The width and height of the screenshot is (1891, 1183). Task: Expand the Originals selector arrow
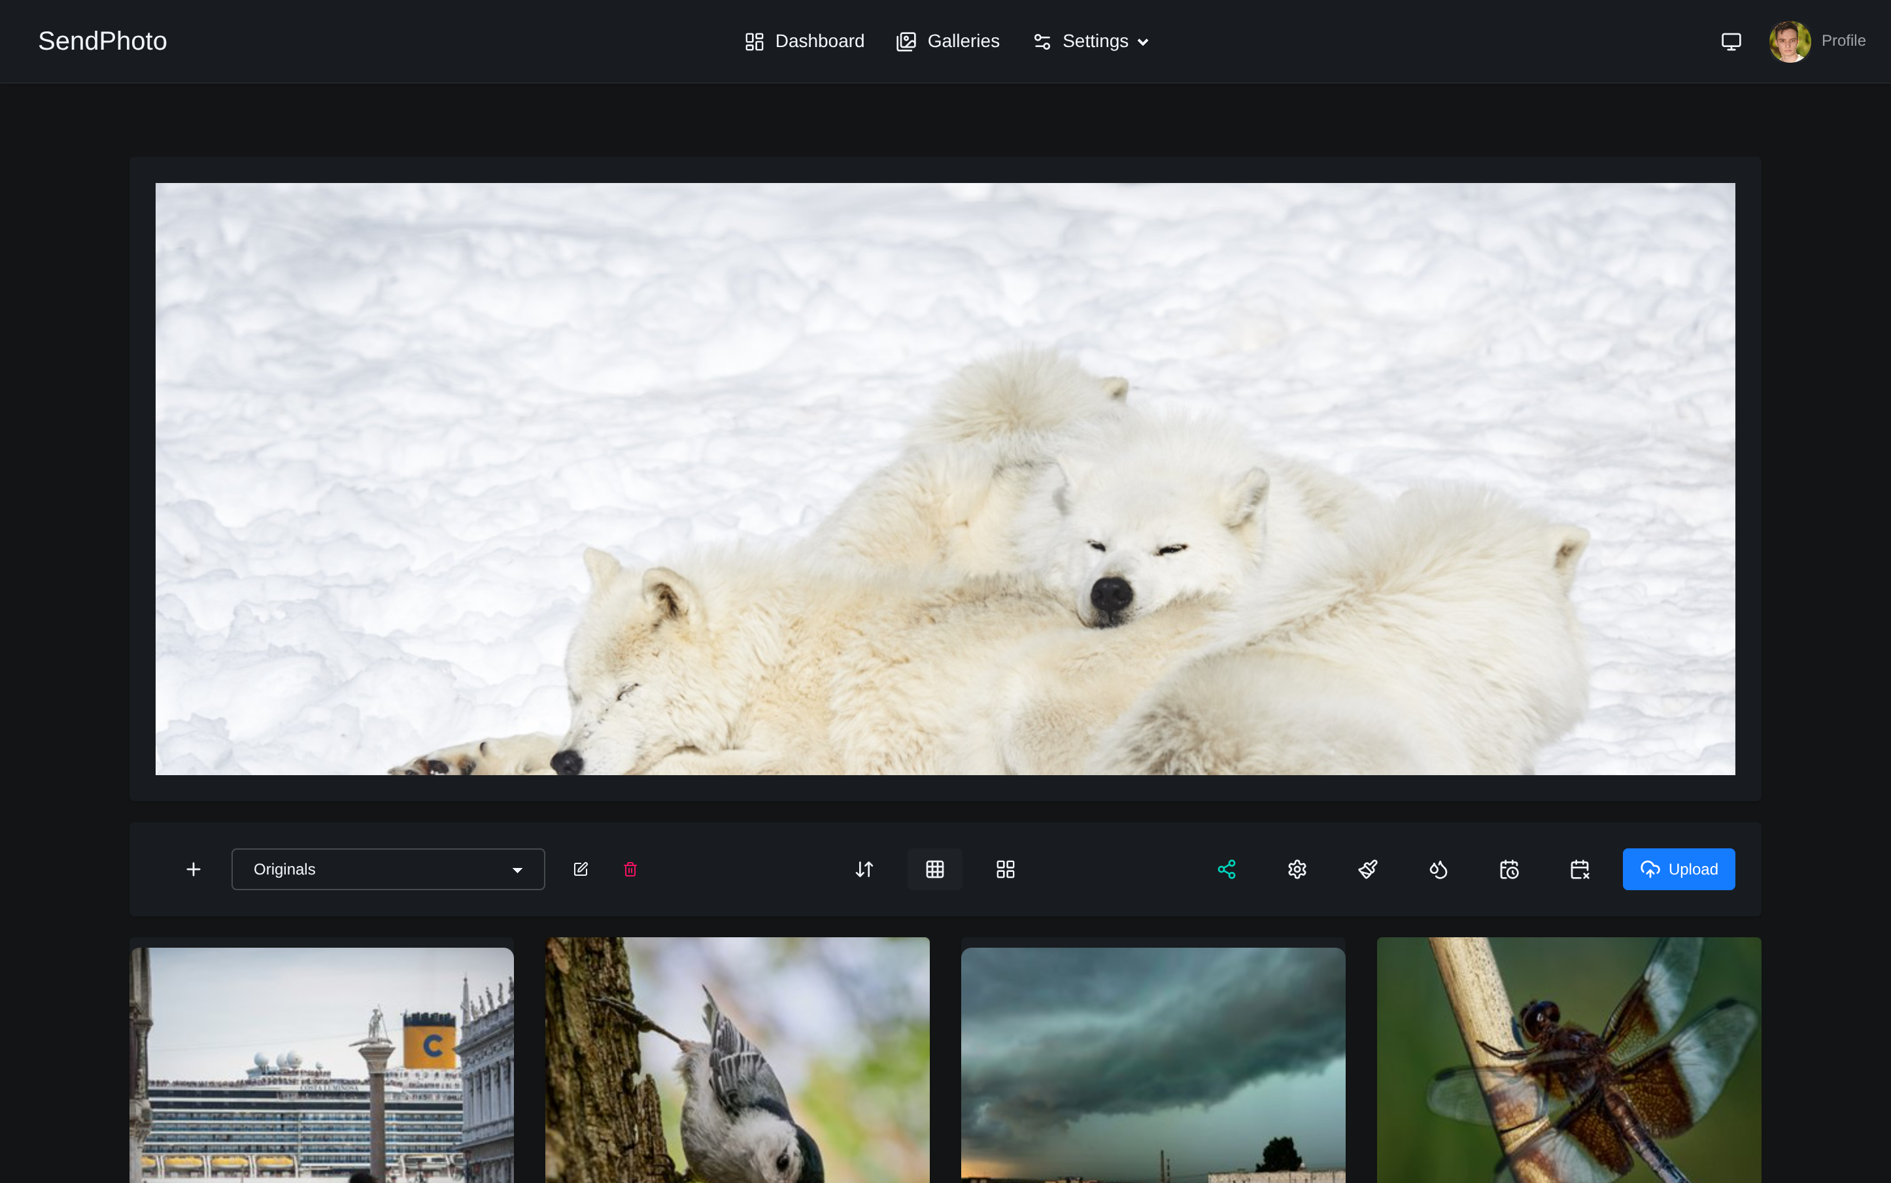(x=518, y=869)
